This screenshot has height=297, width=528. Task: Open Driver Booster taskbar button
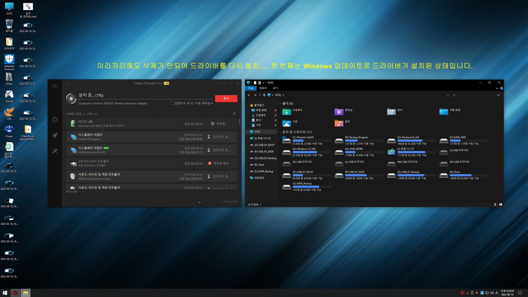(x=16, y=293)
